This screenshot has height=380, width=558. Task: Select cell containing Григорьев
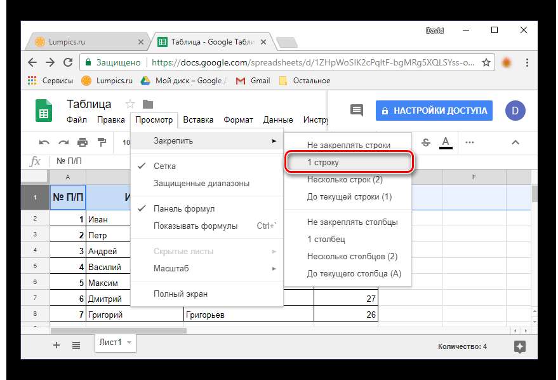[x=249, y=315]
